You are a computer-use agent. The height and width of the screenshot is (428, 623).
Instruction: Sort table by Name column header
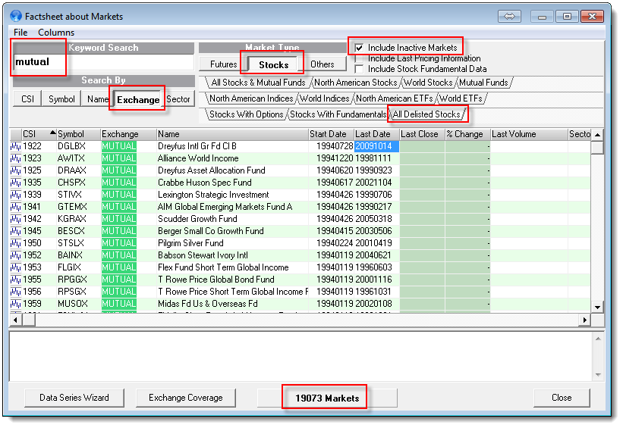(232, 134)
